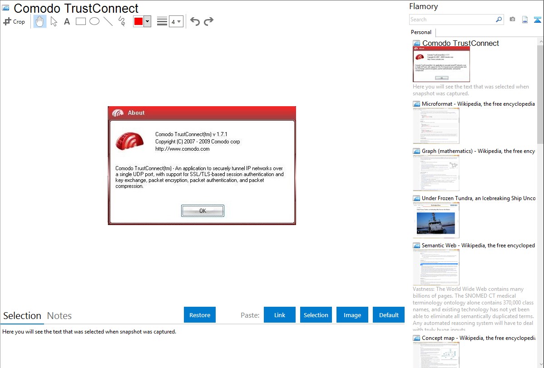Open the Microformat Wikipedia snapshot thumbnail
Screen dimensions: 544x368
pyautogui.click(x=436, y=126)
